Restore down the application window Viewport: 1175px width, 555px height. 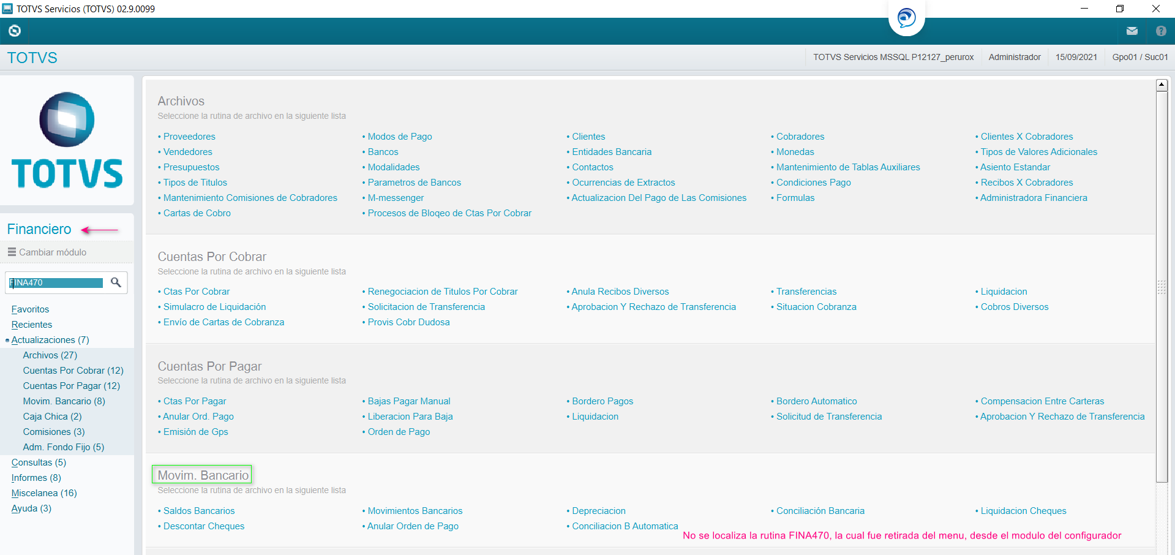(x=1120, y=9)
